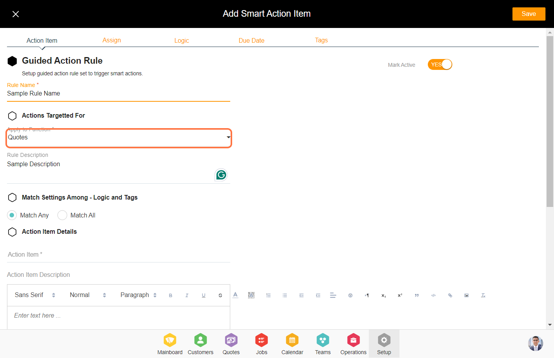554x358 pixels.
Task: Insert a blockquote
Action: tap(417, 295)
